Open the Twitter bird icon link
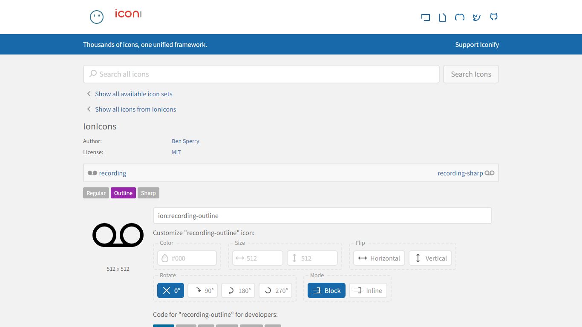This screenshot has height=327, width=582. click(477, 17)
